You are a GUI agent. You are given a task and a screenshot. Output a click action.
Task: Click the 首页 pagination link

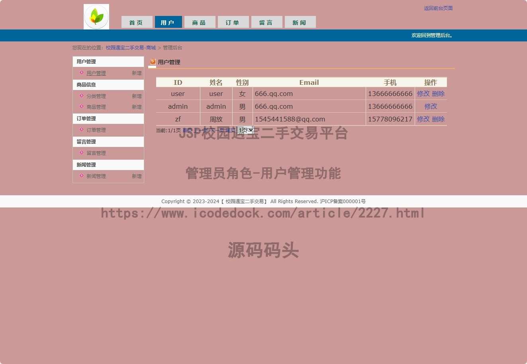click(187, 131)
